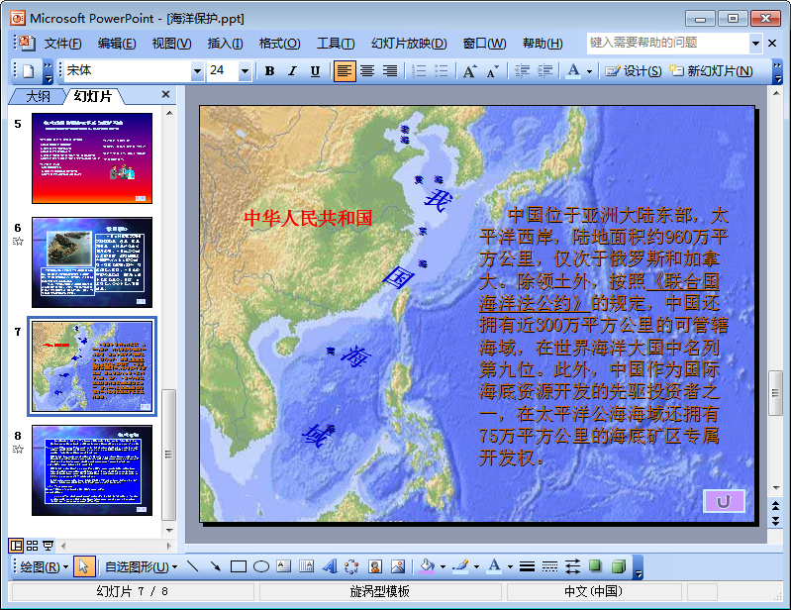
Task: Insert diagram or organization chart
Action: (x=351, y=567)
